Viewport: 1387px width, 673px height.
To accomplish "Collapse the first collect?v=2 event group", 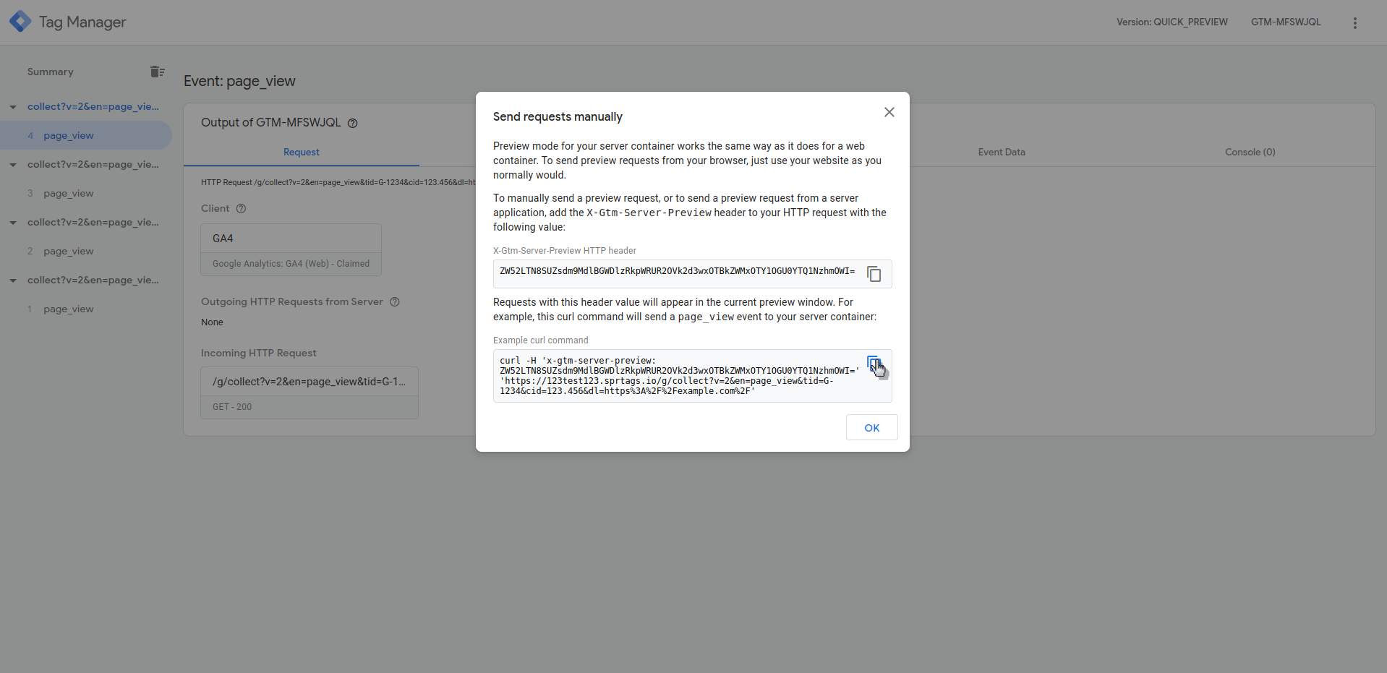I will tap(12, 107).
